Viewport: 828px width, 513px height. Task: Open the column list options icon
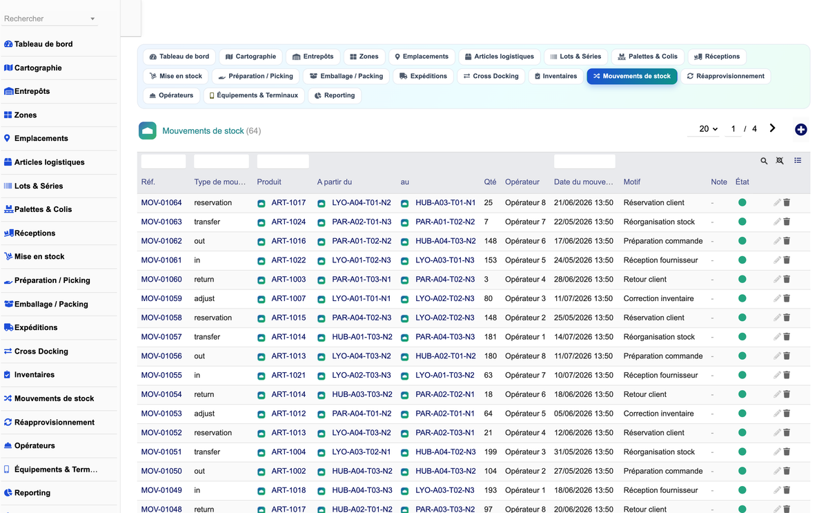(x=798, y=161)
